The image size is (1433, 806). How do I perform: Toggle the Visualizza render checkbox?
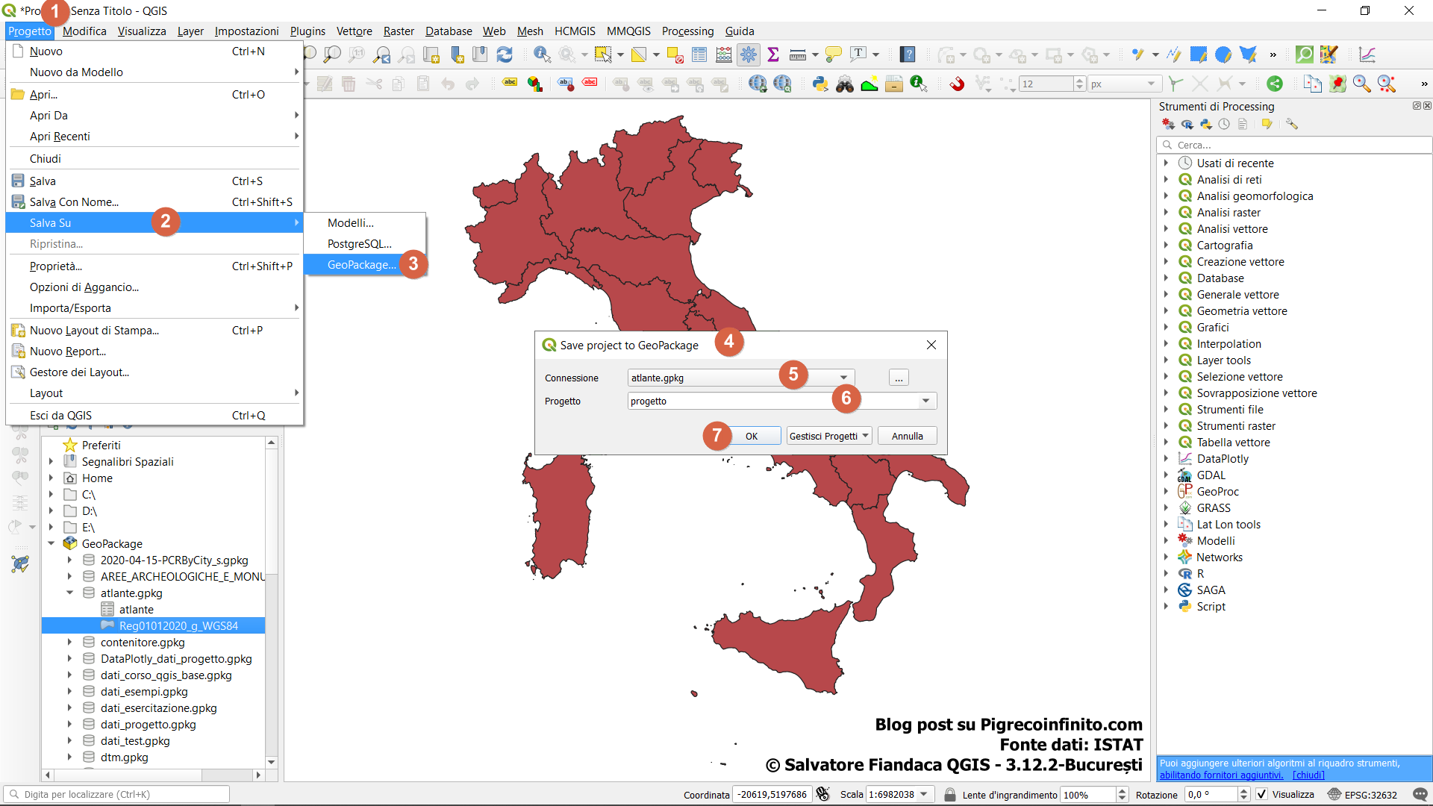pyautogui.click(x=1261, y=794)
